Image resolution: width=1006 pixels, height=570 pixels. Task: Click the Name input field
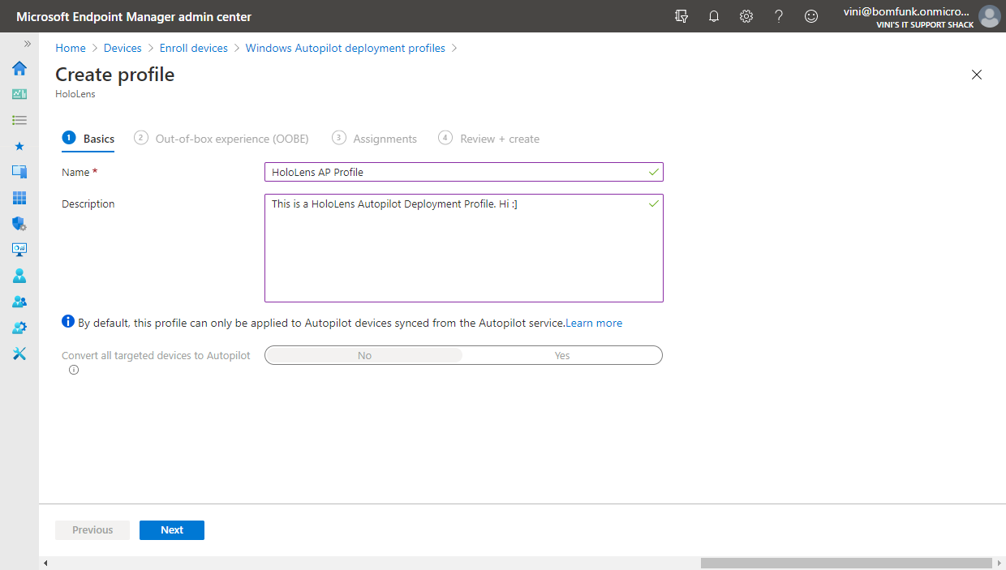[464, 172]
